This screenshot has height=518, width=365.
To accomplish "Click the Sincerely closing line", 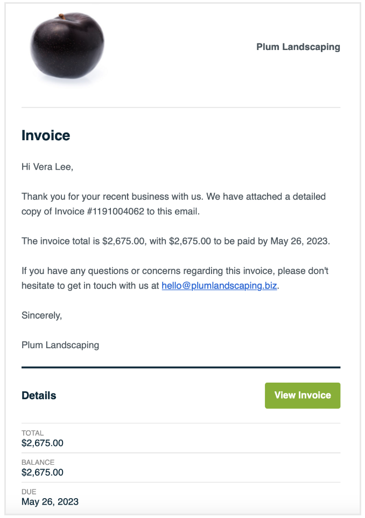I will tap(41, 315).
